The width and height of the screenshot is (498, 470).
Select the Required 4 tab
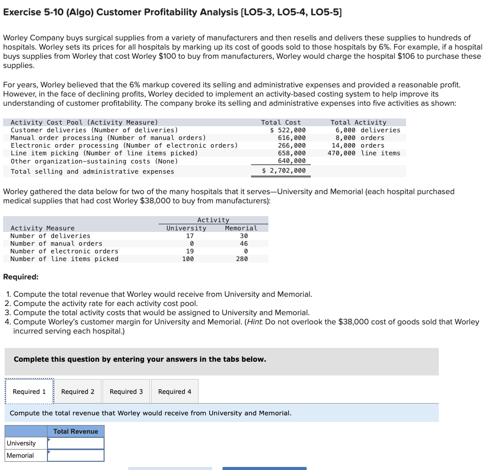click(x=175, y=391)
